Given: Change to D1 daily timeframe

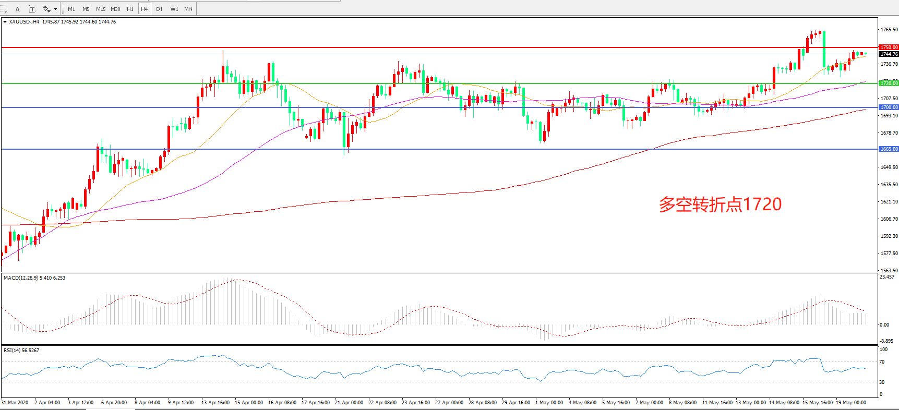Looking at the screenshot, I should pyautogui.click(x=159, y=9).
